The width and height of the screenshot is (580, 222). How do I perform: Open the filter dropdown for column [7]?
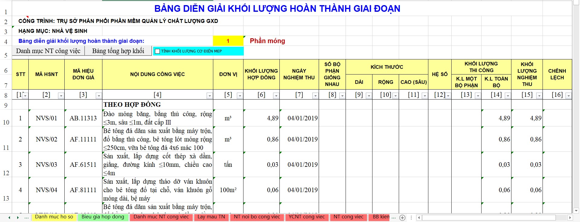click(x=315, y=96)
